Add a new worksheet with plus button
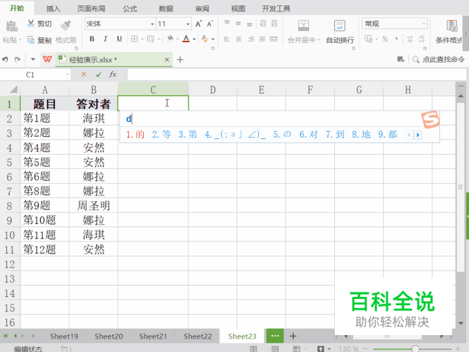The width and height of the screenshot is (469, 352). click(293, 336)
